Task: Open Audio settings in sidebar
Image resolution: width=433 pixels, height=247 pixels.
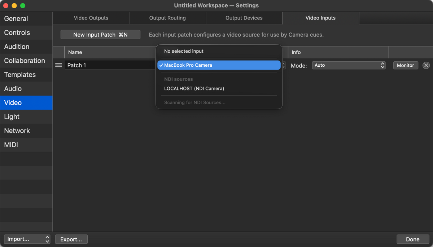Action: point(26,89)
